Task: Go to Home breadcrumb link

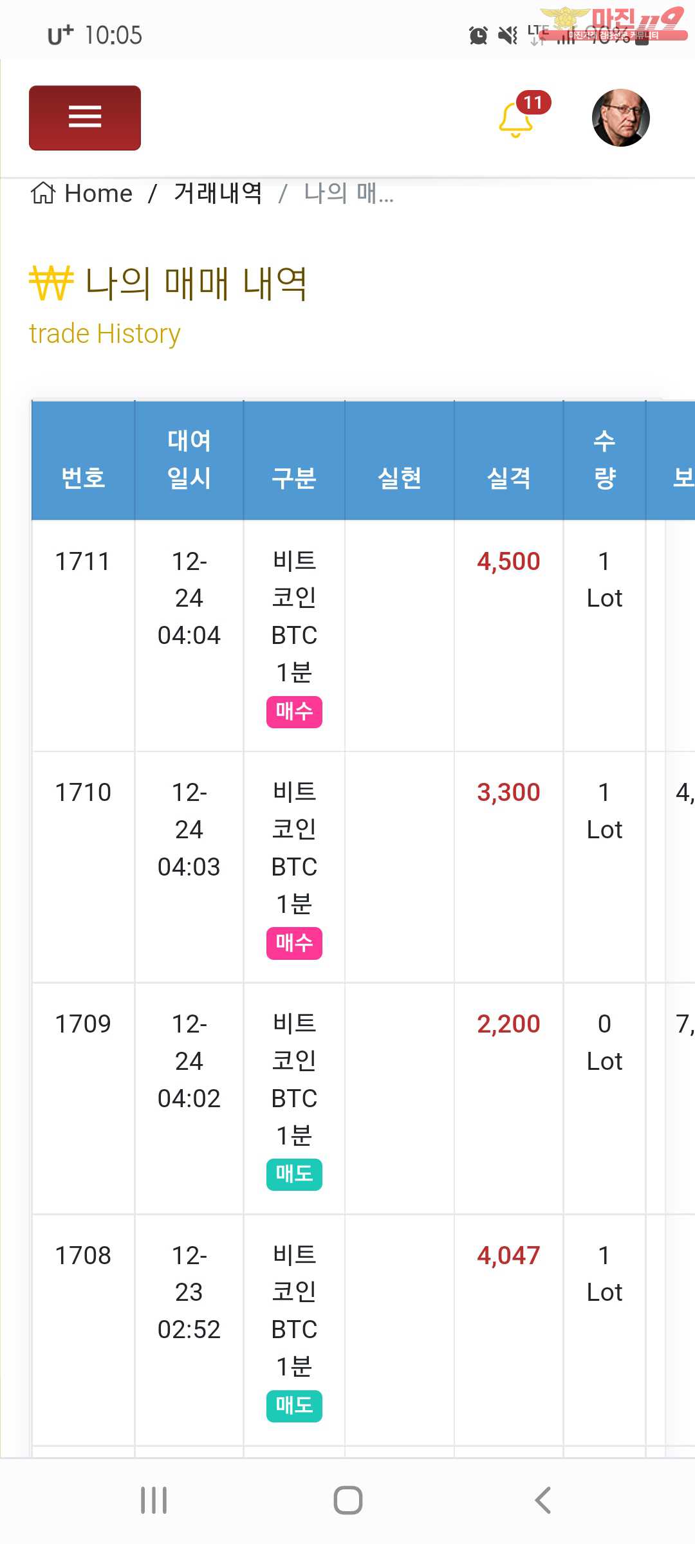Action: (x=98, y=193)
